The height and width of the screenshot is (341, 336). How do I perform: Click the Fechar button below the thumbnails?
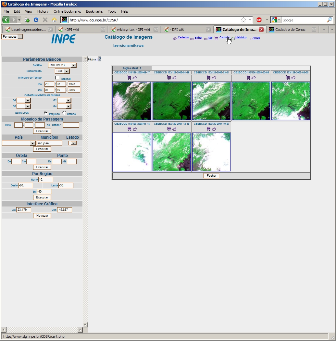211,176
